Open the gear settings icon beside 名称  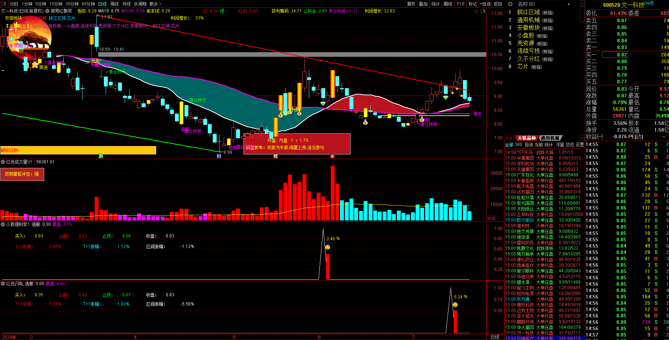pyautogui.click(x=510, y=4)
